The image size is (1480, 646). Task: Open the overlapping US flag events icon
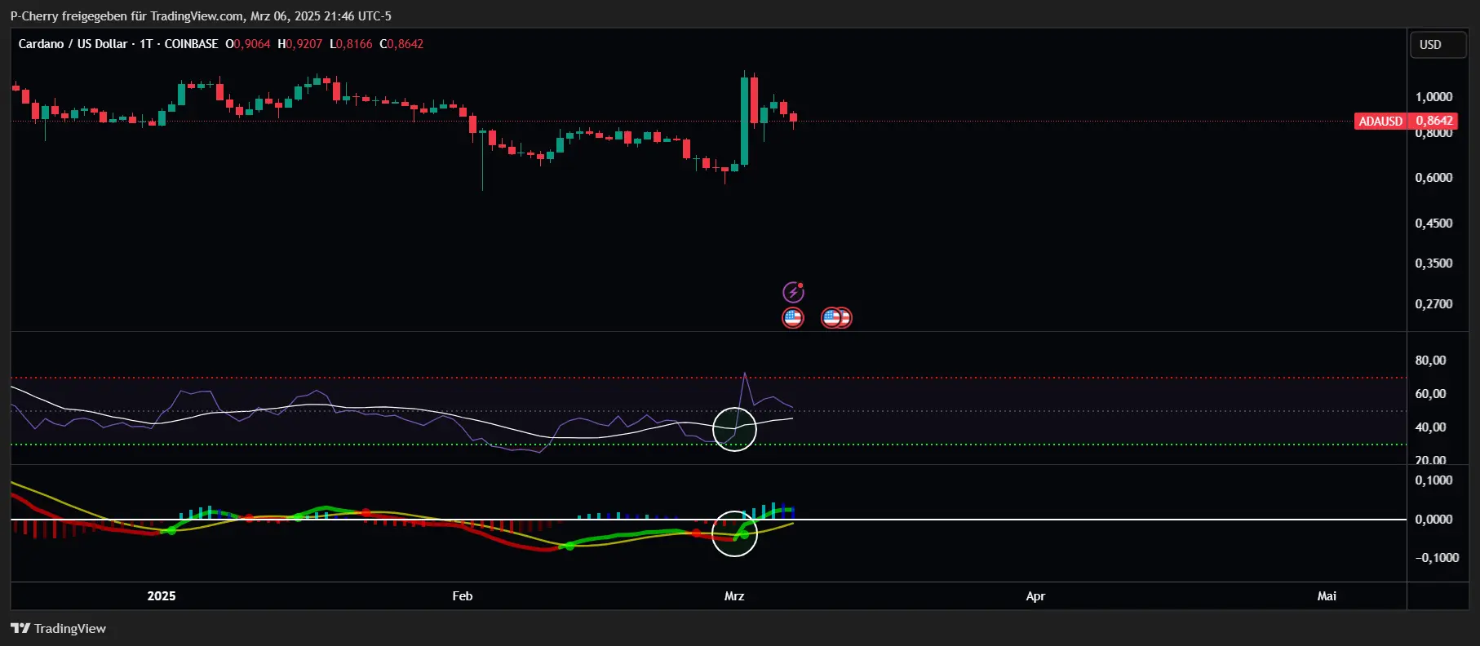[x=836, y=317]
